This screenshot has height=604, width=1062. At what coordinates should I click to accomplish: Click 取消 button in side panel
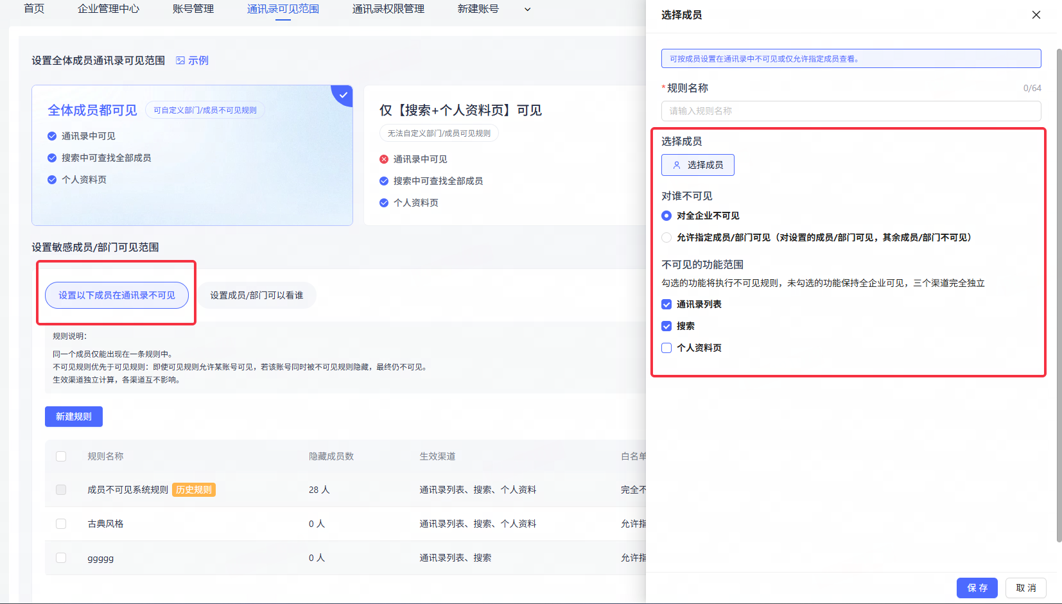(1026, 588)
